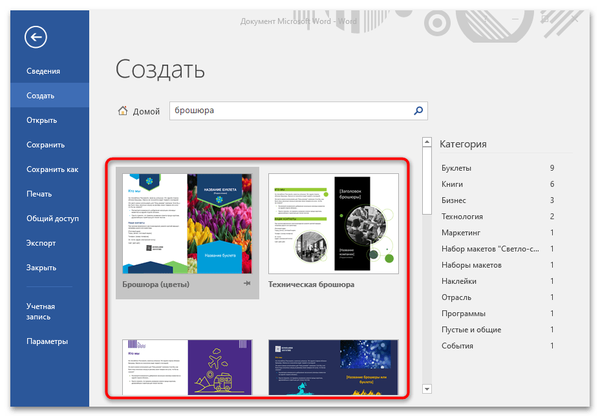The image size is (600, 417).
Task: Pin the Брошюра (цветы) template
Action: click(247, 284)
